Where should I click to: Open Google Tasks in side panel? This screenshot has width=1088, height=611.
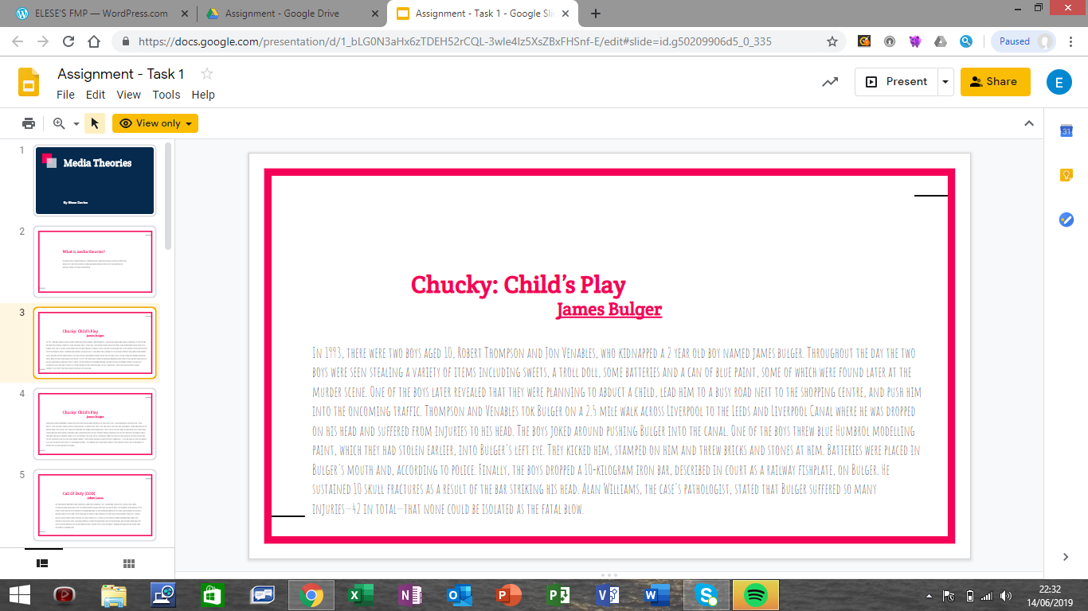tap(1066, 220)
